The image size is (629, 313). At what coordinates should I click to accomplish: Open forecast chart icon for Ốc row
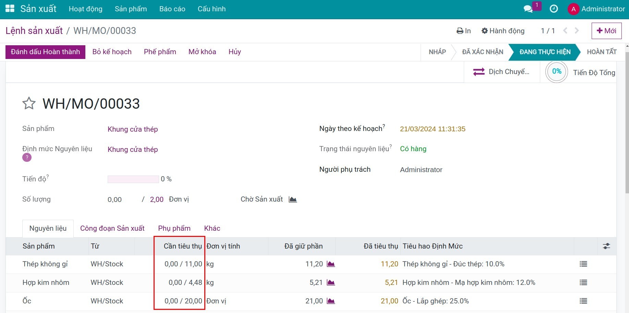(331, 301)
